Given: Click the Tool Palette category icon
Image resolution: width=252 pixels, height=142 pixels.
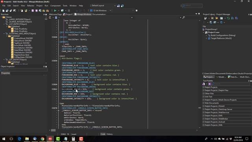Looking at the screenshot, I should click(x=204, y=84).
